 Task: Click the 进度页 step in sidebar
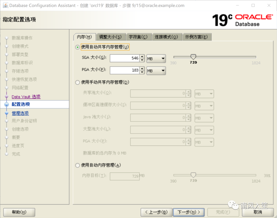pos(18,146)
